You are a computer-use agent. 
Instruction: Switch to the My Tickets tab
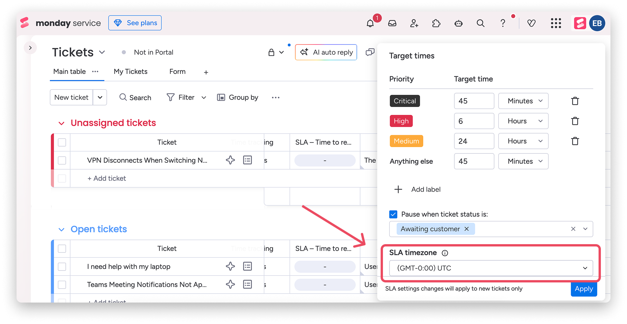131,72
